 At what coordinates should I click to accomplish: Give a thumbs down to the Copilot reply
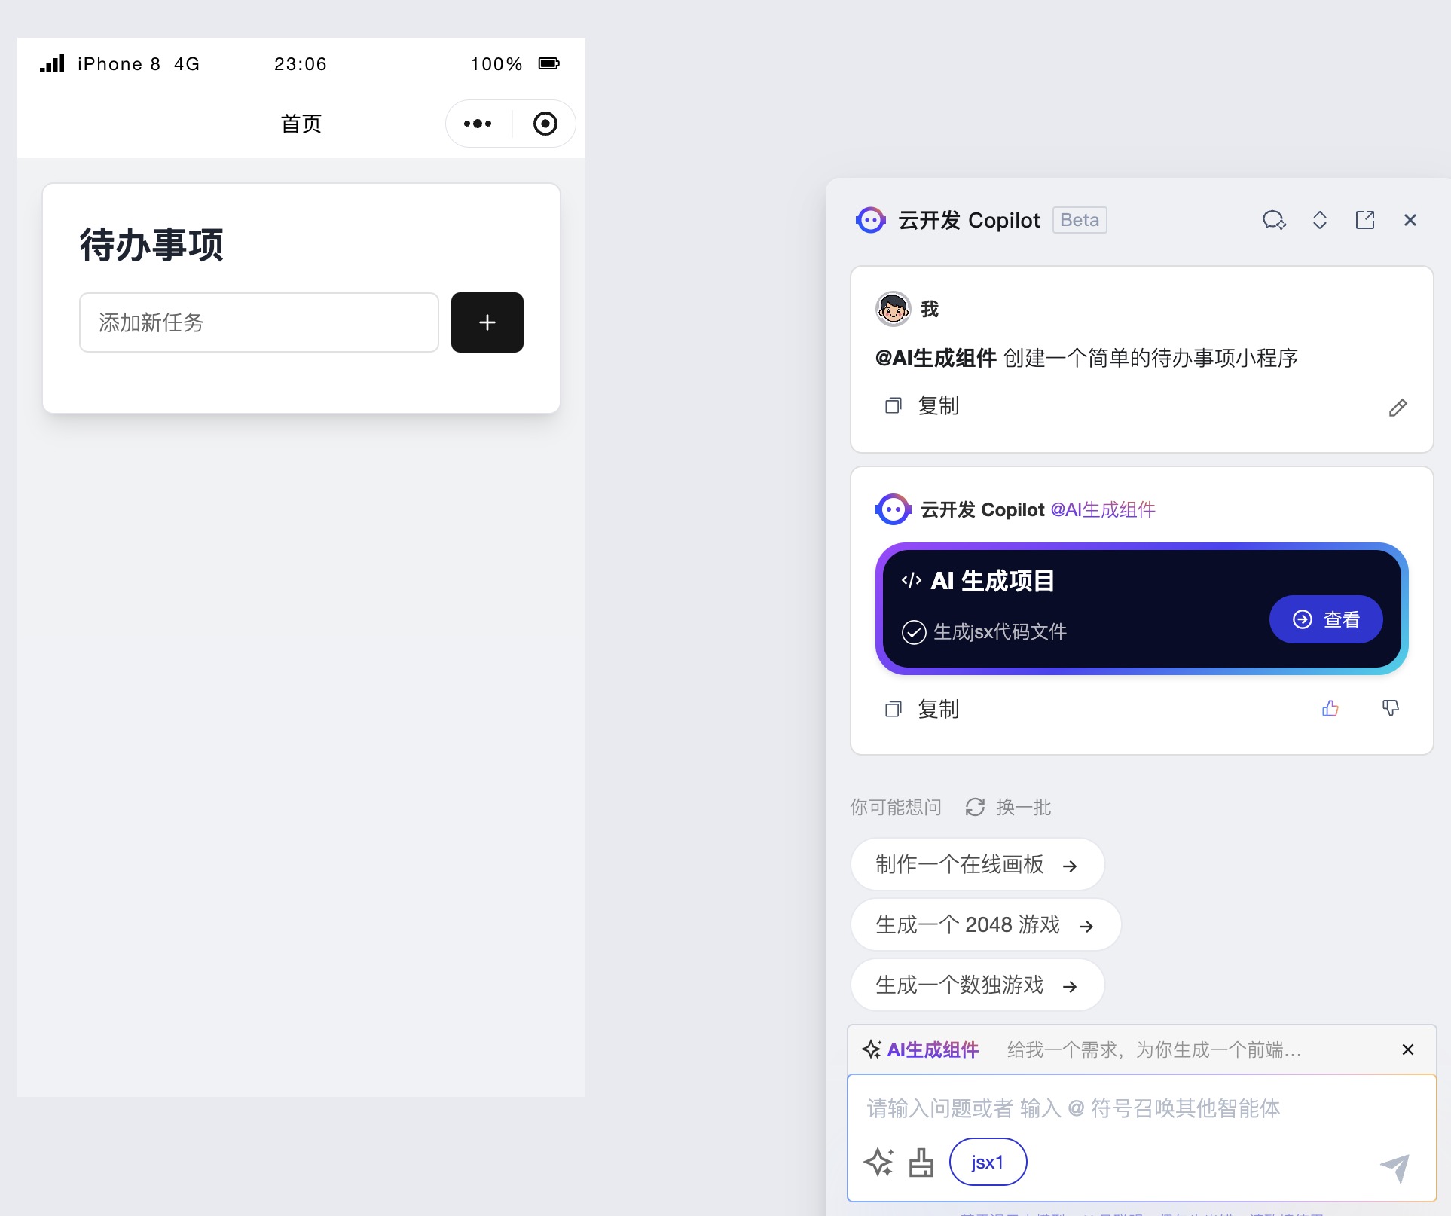[1390, 708]
